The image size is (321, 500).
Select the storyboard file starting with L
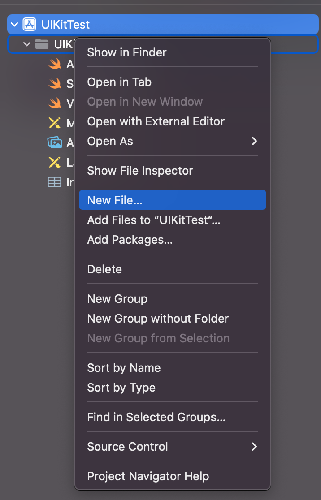(55, 162)
